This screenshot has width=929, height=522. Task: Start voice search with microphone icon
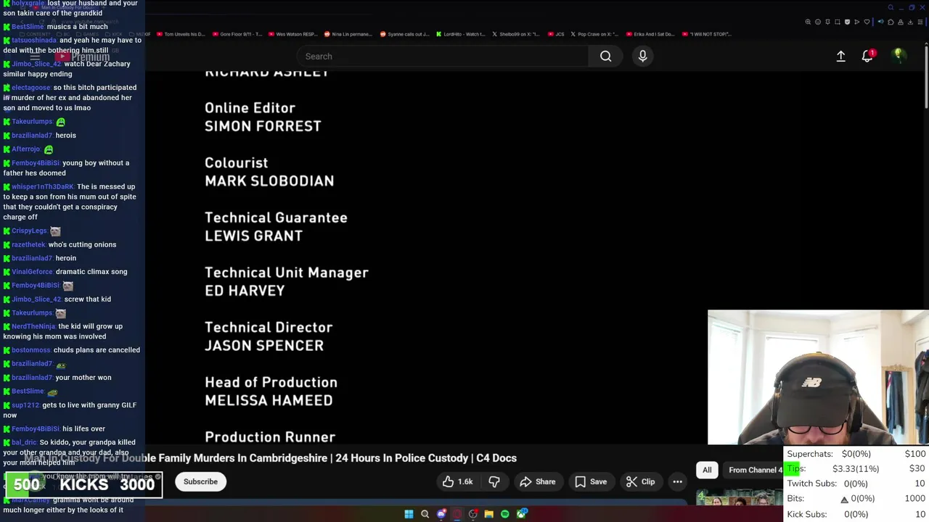click(642, 56)
